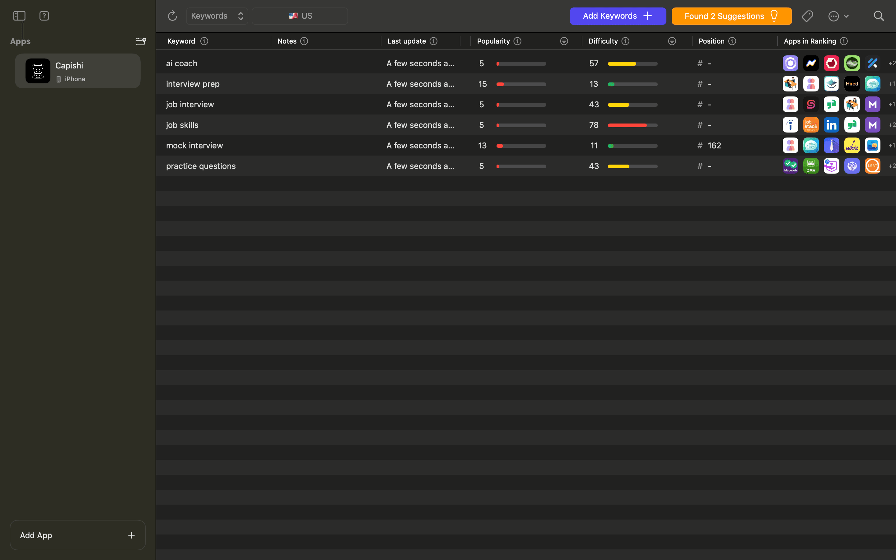Select the Capishi app in sidebar
Image resolution: width=896 pixels, height=560 pixels.
[78, 71]
